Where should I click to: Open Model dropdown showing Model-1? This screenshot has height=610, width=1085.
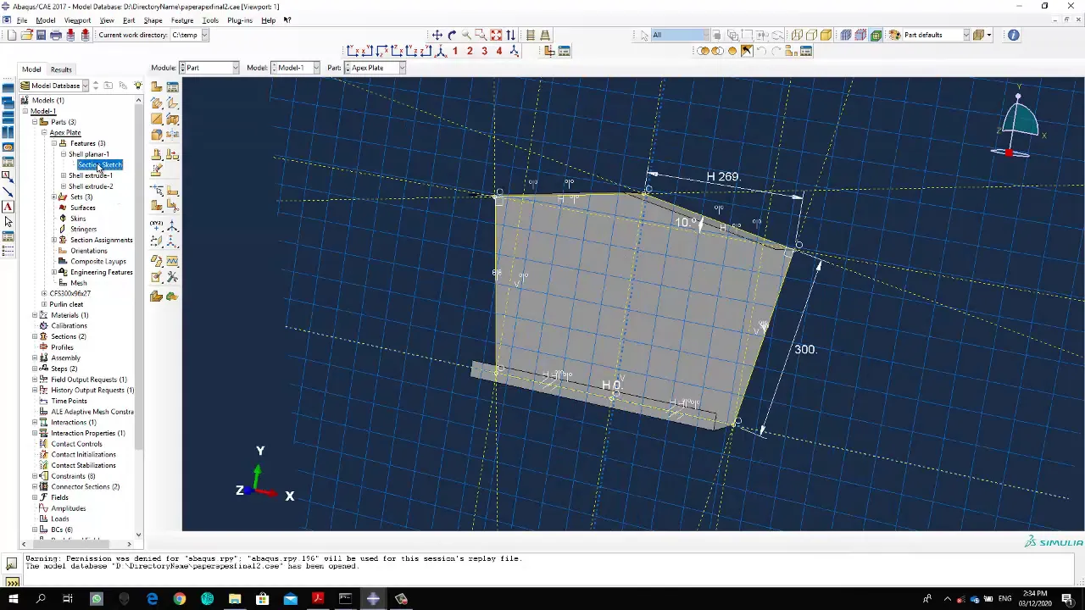tap(296, 68)
